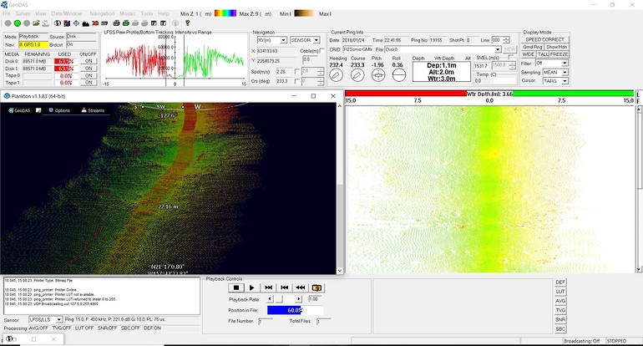Open the XY(m) coordinate dropdown
643x346 pixels.
click(272, 40)
